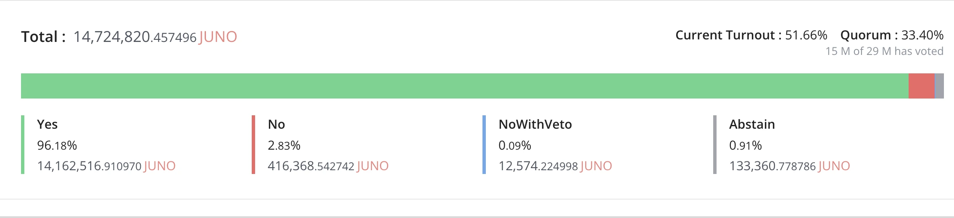Select the Yes vote label

pyautogui.click(x=47, y=124)
